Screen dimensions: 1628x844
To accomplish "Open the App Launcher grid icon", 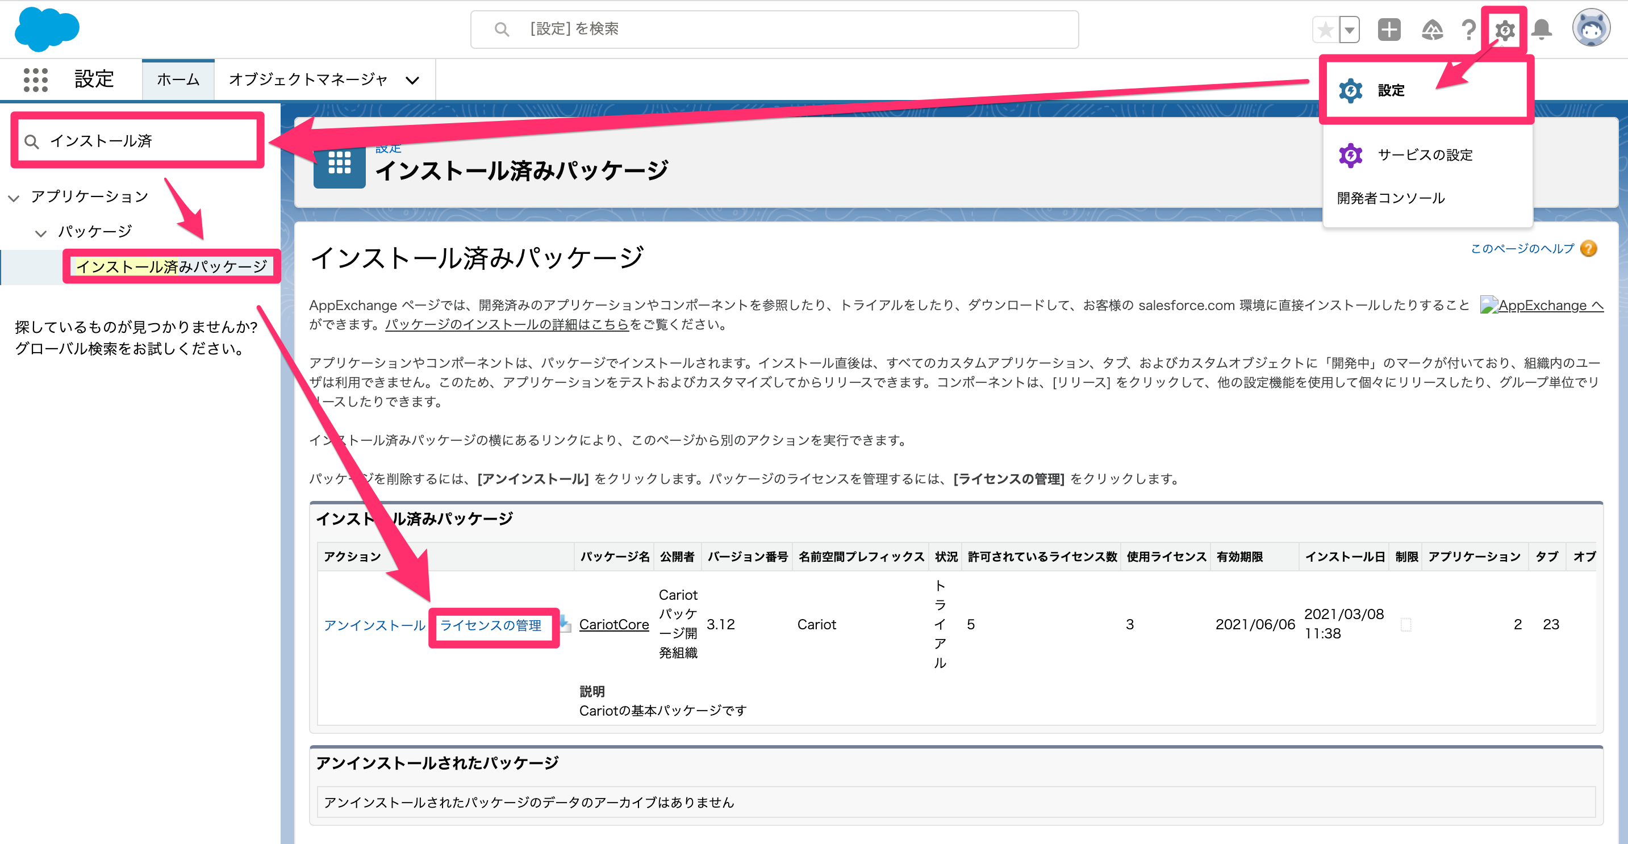I will pos(36,80).
